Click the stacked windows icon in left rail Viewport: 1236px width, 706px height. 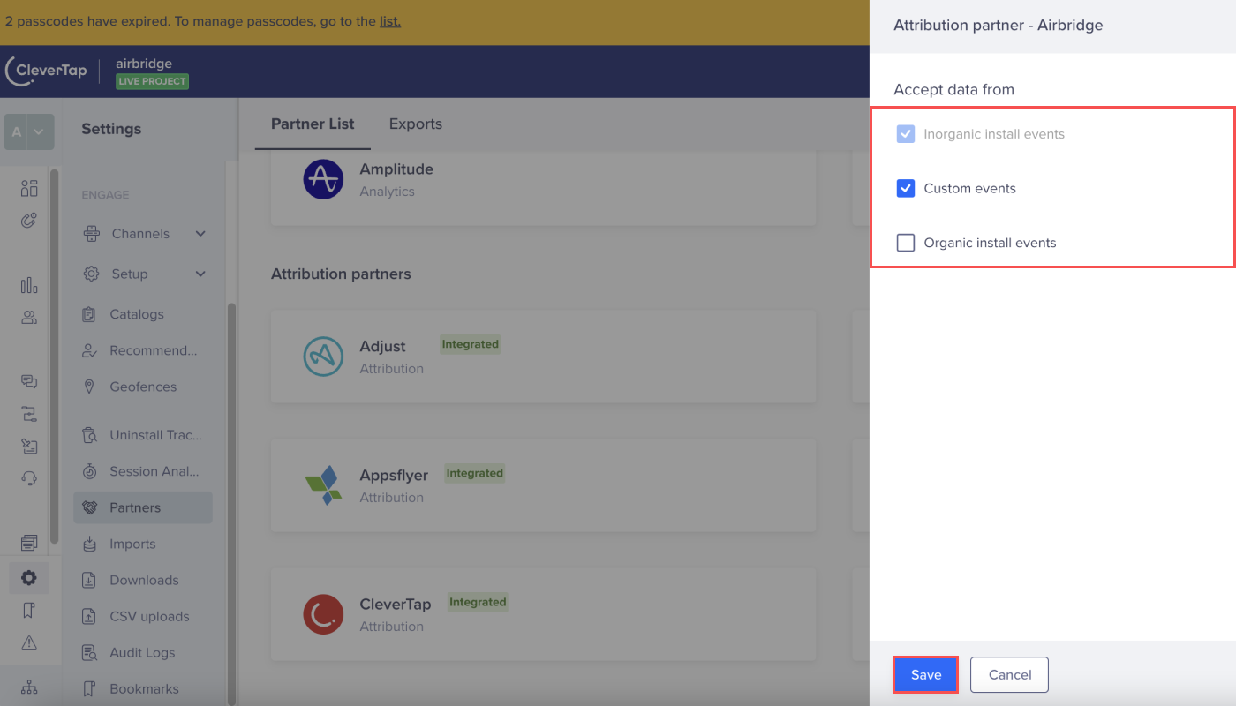tap(29, 542)
